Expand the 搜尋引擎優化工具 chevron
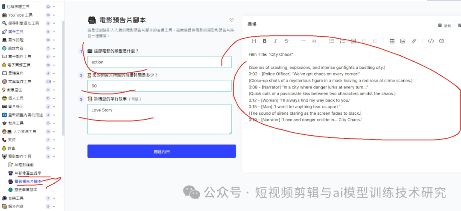Viewport: 461px width, 211px height. click(54, 23)
